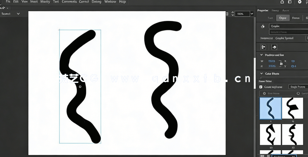Click the edit symbol properties icon
The width and height of the screenshot is (308, 157).
[263, 47]
